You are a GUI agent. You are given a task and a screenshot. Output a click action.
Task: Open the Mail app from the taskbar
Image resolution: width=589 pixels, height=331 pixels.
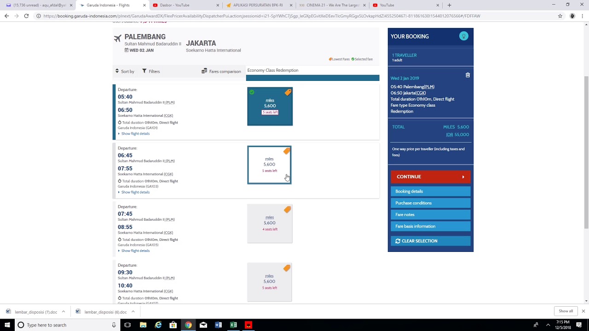point(203,325)
